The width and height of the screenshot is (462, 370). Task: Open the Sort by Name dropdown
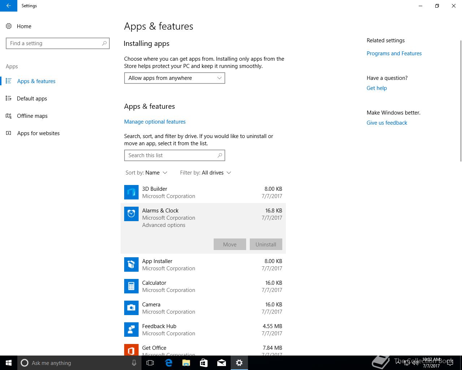click(x=147, y=173)
